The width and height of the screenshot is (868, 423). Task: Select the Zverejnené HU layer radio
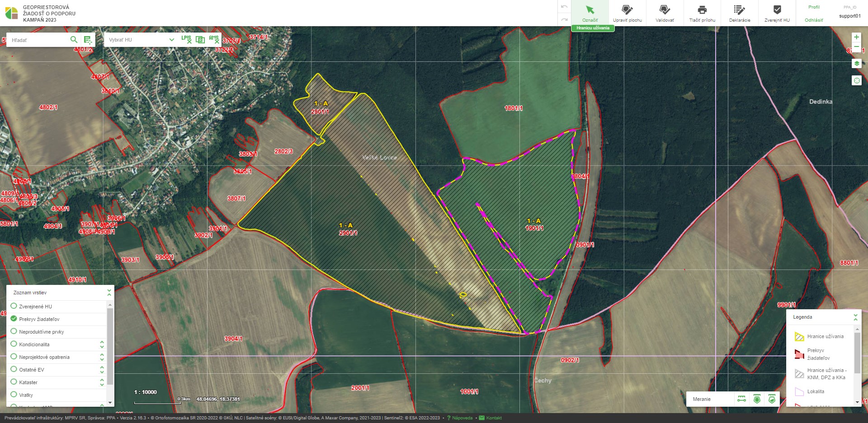point(14,306)
